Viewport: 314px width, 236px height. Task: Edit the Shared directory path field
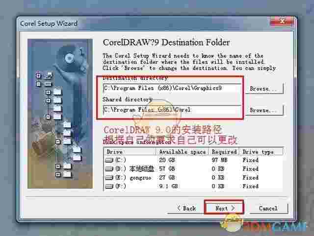172,110
